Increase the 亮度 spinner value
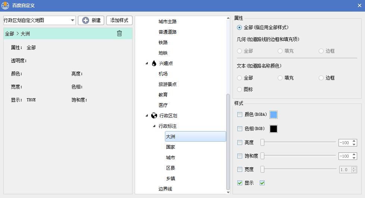 [354, 141]
